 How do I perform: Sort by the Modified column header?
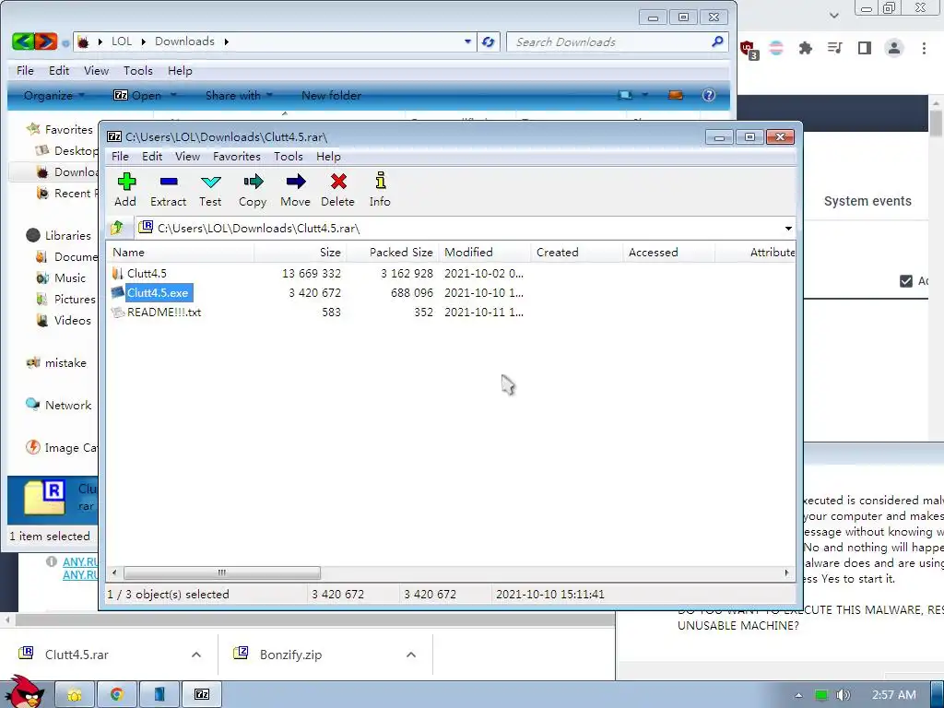[x=485, y=253]
